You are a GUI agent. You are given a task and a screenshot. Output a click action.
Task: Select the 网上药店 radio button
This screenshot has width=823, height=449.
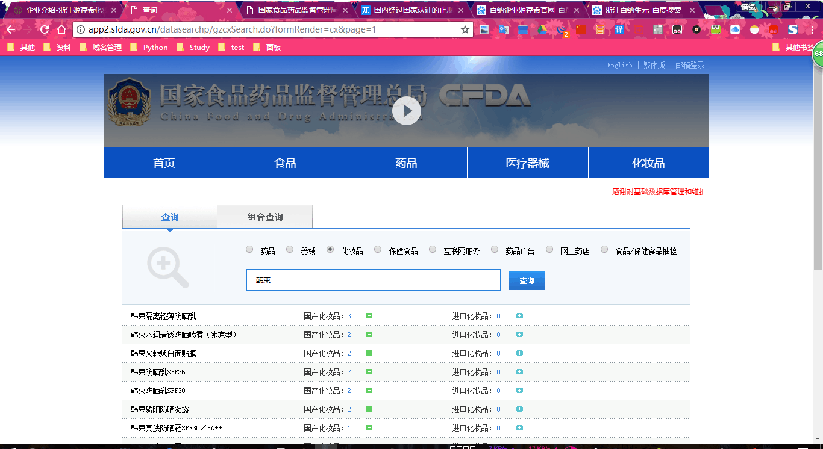[x=549, y=249]
